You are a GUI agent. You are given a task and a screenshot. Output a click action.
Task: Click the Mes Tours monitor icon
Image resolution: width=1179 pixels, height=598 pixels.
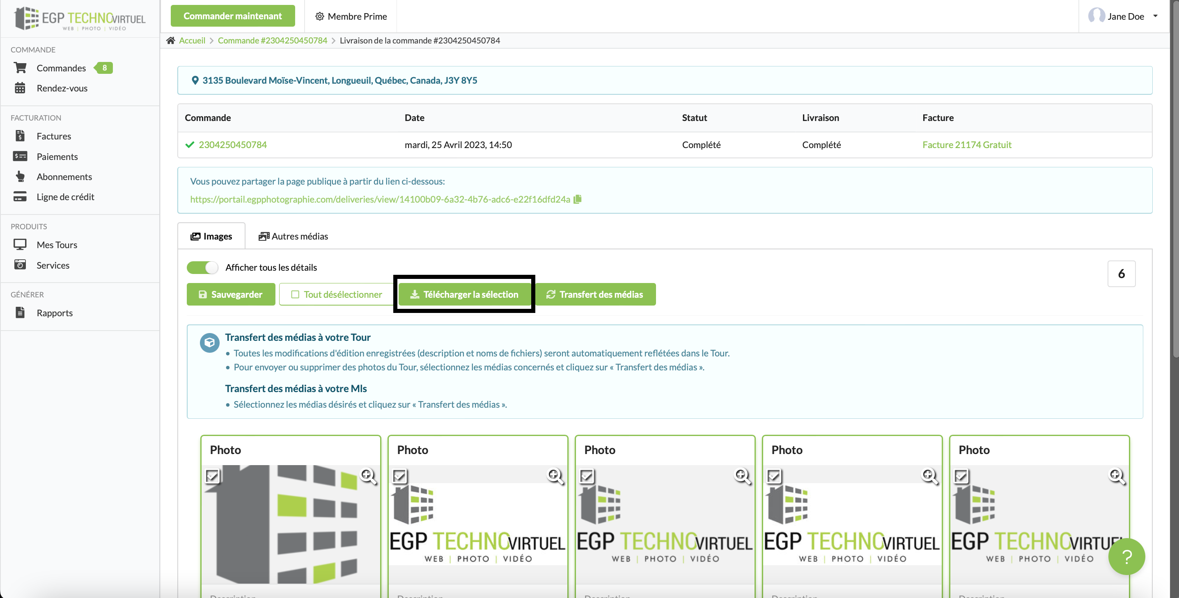coord(20,244)
